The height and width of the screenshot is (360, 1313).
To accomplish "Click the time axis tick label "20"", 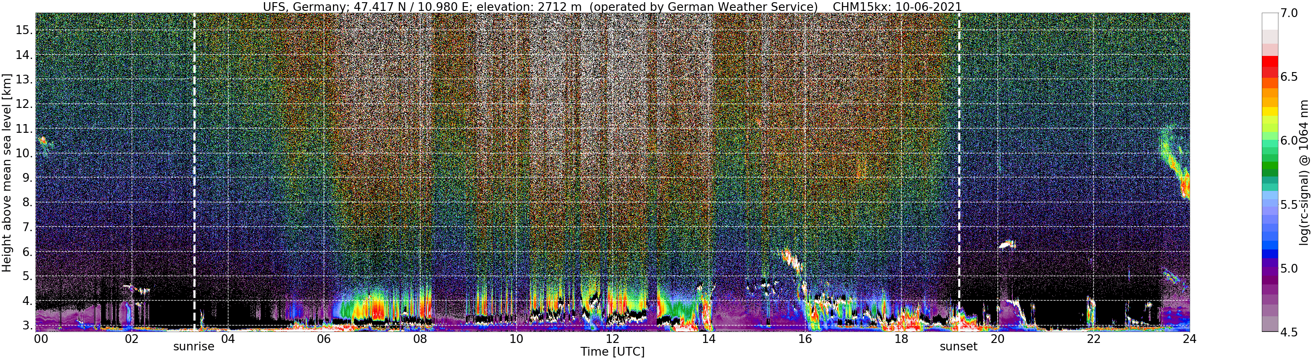I will pyautogui.click(x=997, y=339).
